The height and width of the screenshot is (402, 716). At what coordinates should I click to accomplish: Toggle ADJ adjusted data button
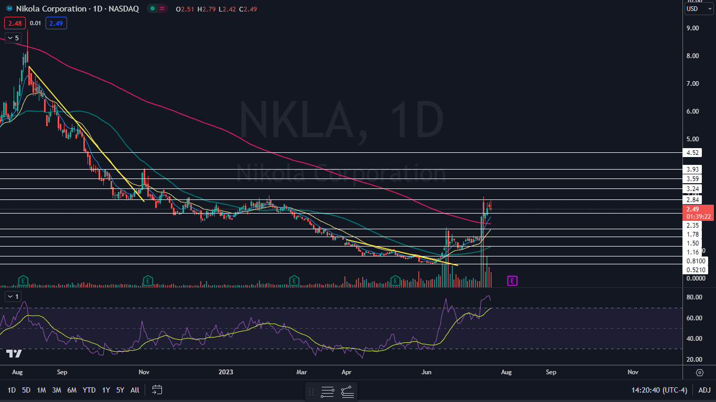coord(704,389)
